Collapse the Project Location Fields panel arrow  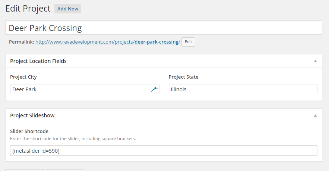[x=315, y=61]
